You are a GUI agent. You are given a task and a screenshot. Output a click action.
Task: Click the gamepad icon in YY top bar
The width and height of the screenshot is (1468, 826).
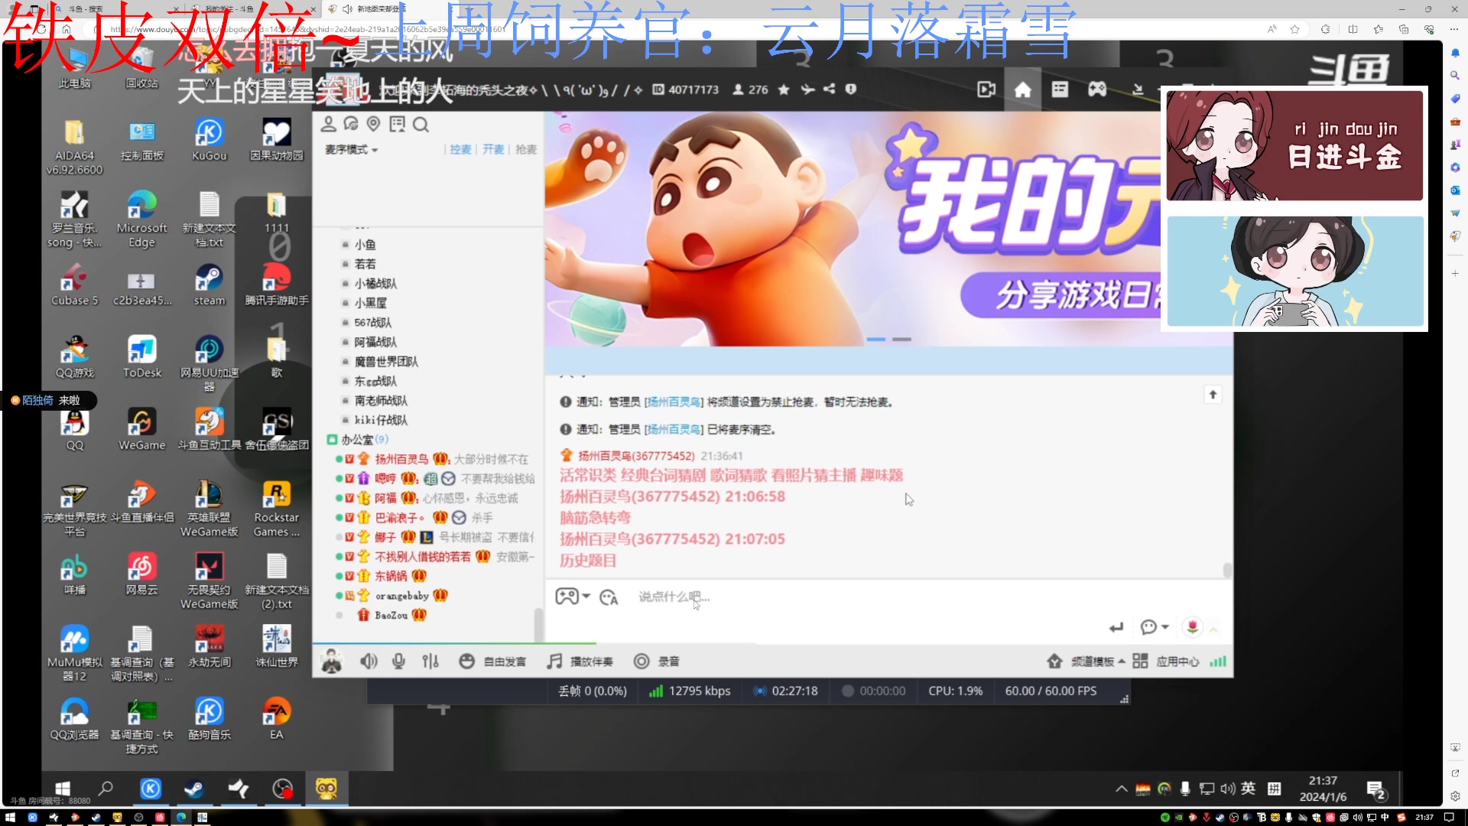pyautogui.click(x=1097, y=89)
